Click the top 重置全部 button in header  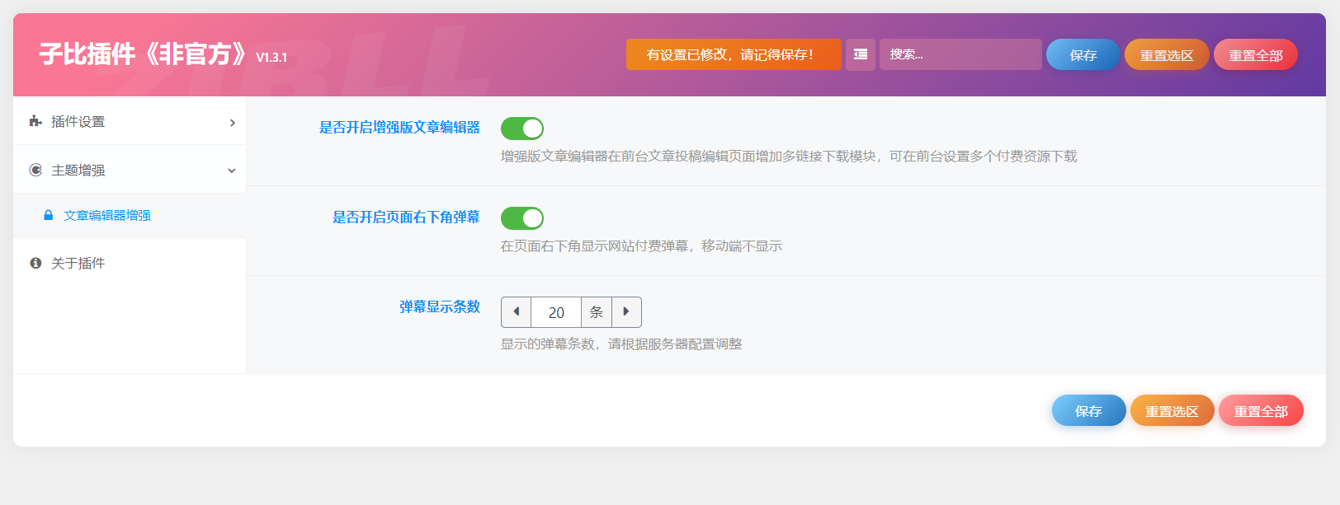[x=1256, y=54]
